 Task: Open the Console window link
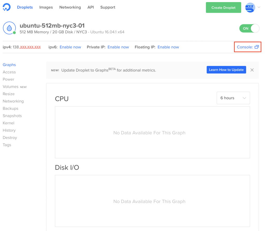[x=248, y=47]
